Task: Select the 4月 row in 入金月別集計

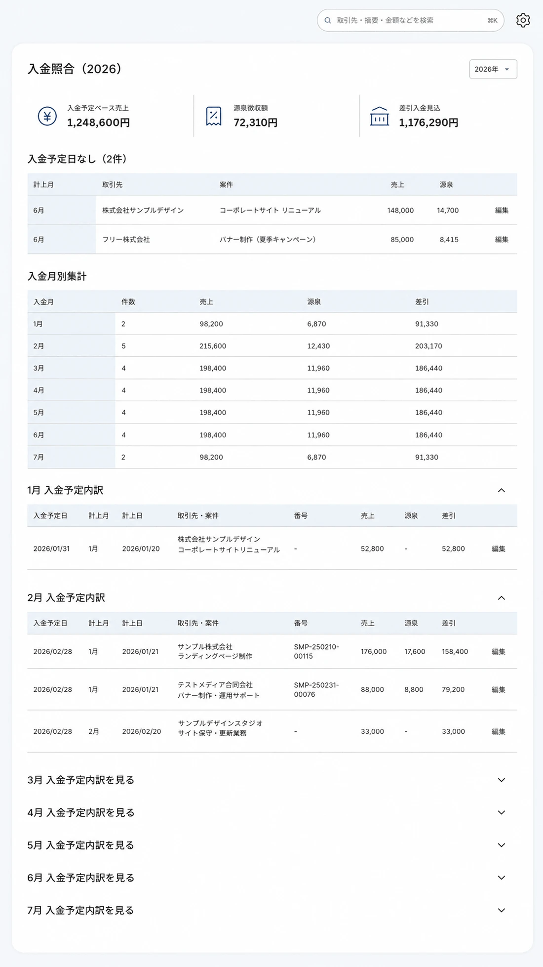Action: click(272, 390)
